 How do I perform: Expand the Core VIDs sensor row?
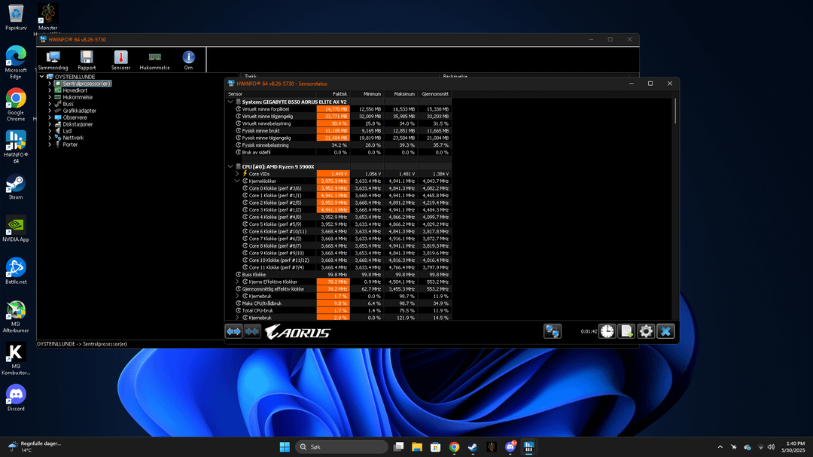tap(237, 174)
